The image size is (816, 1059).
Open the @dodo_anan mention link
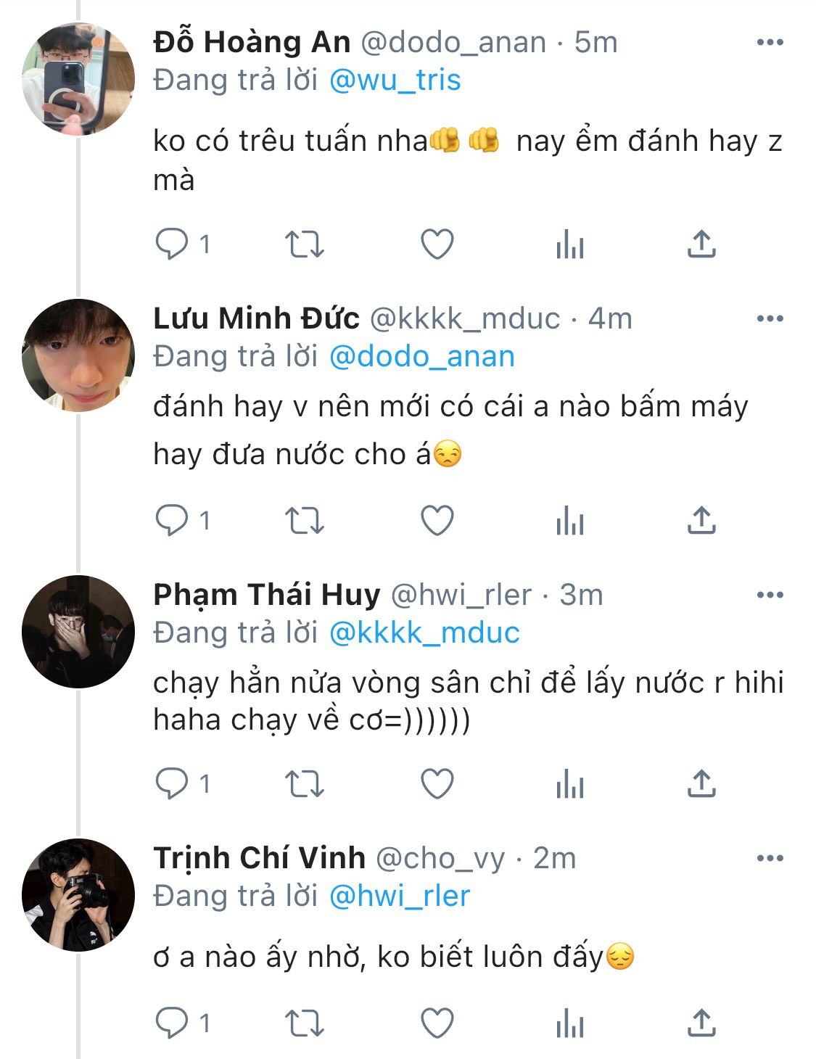[422, 356]
